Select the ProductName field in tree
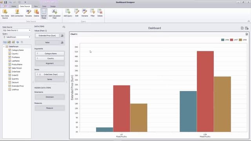251x141 pixels. click(17, 64)
